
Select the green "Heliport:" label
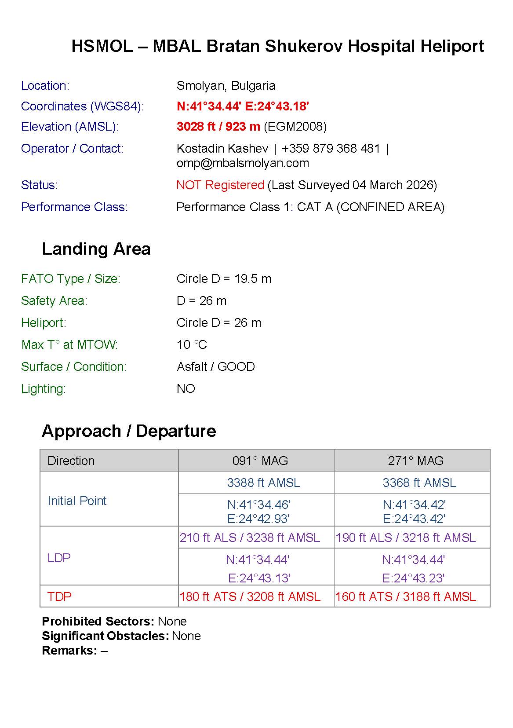pos(44,323)
